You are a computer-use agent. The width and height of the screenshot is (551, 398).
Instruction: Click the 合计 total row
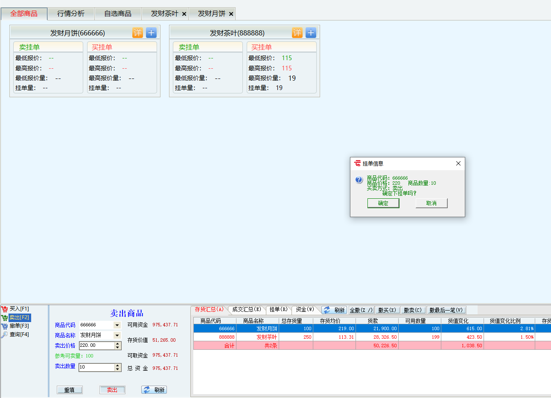pyautogui.click(x=372, y=346)
